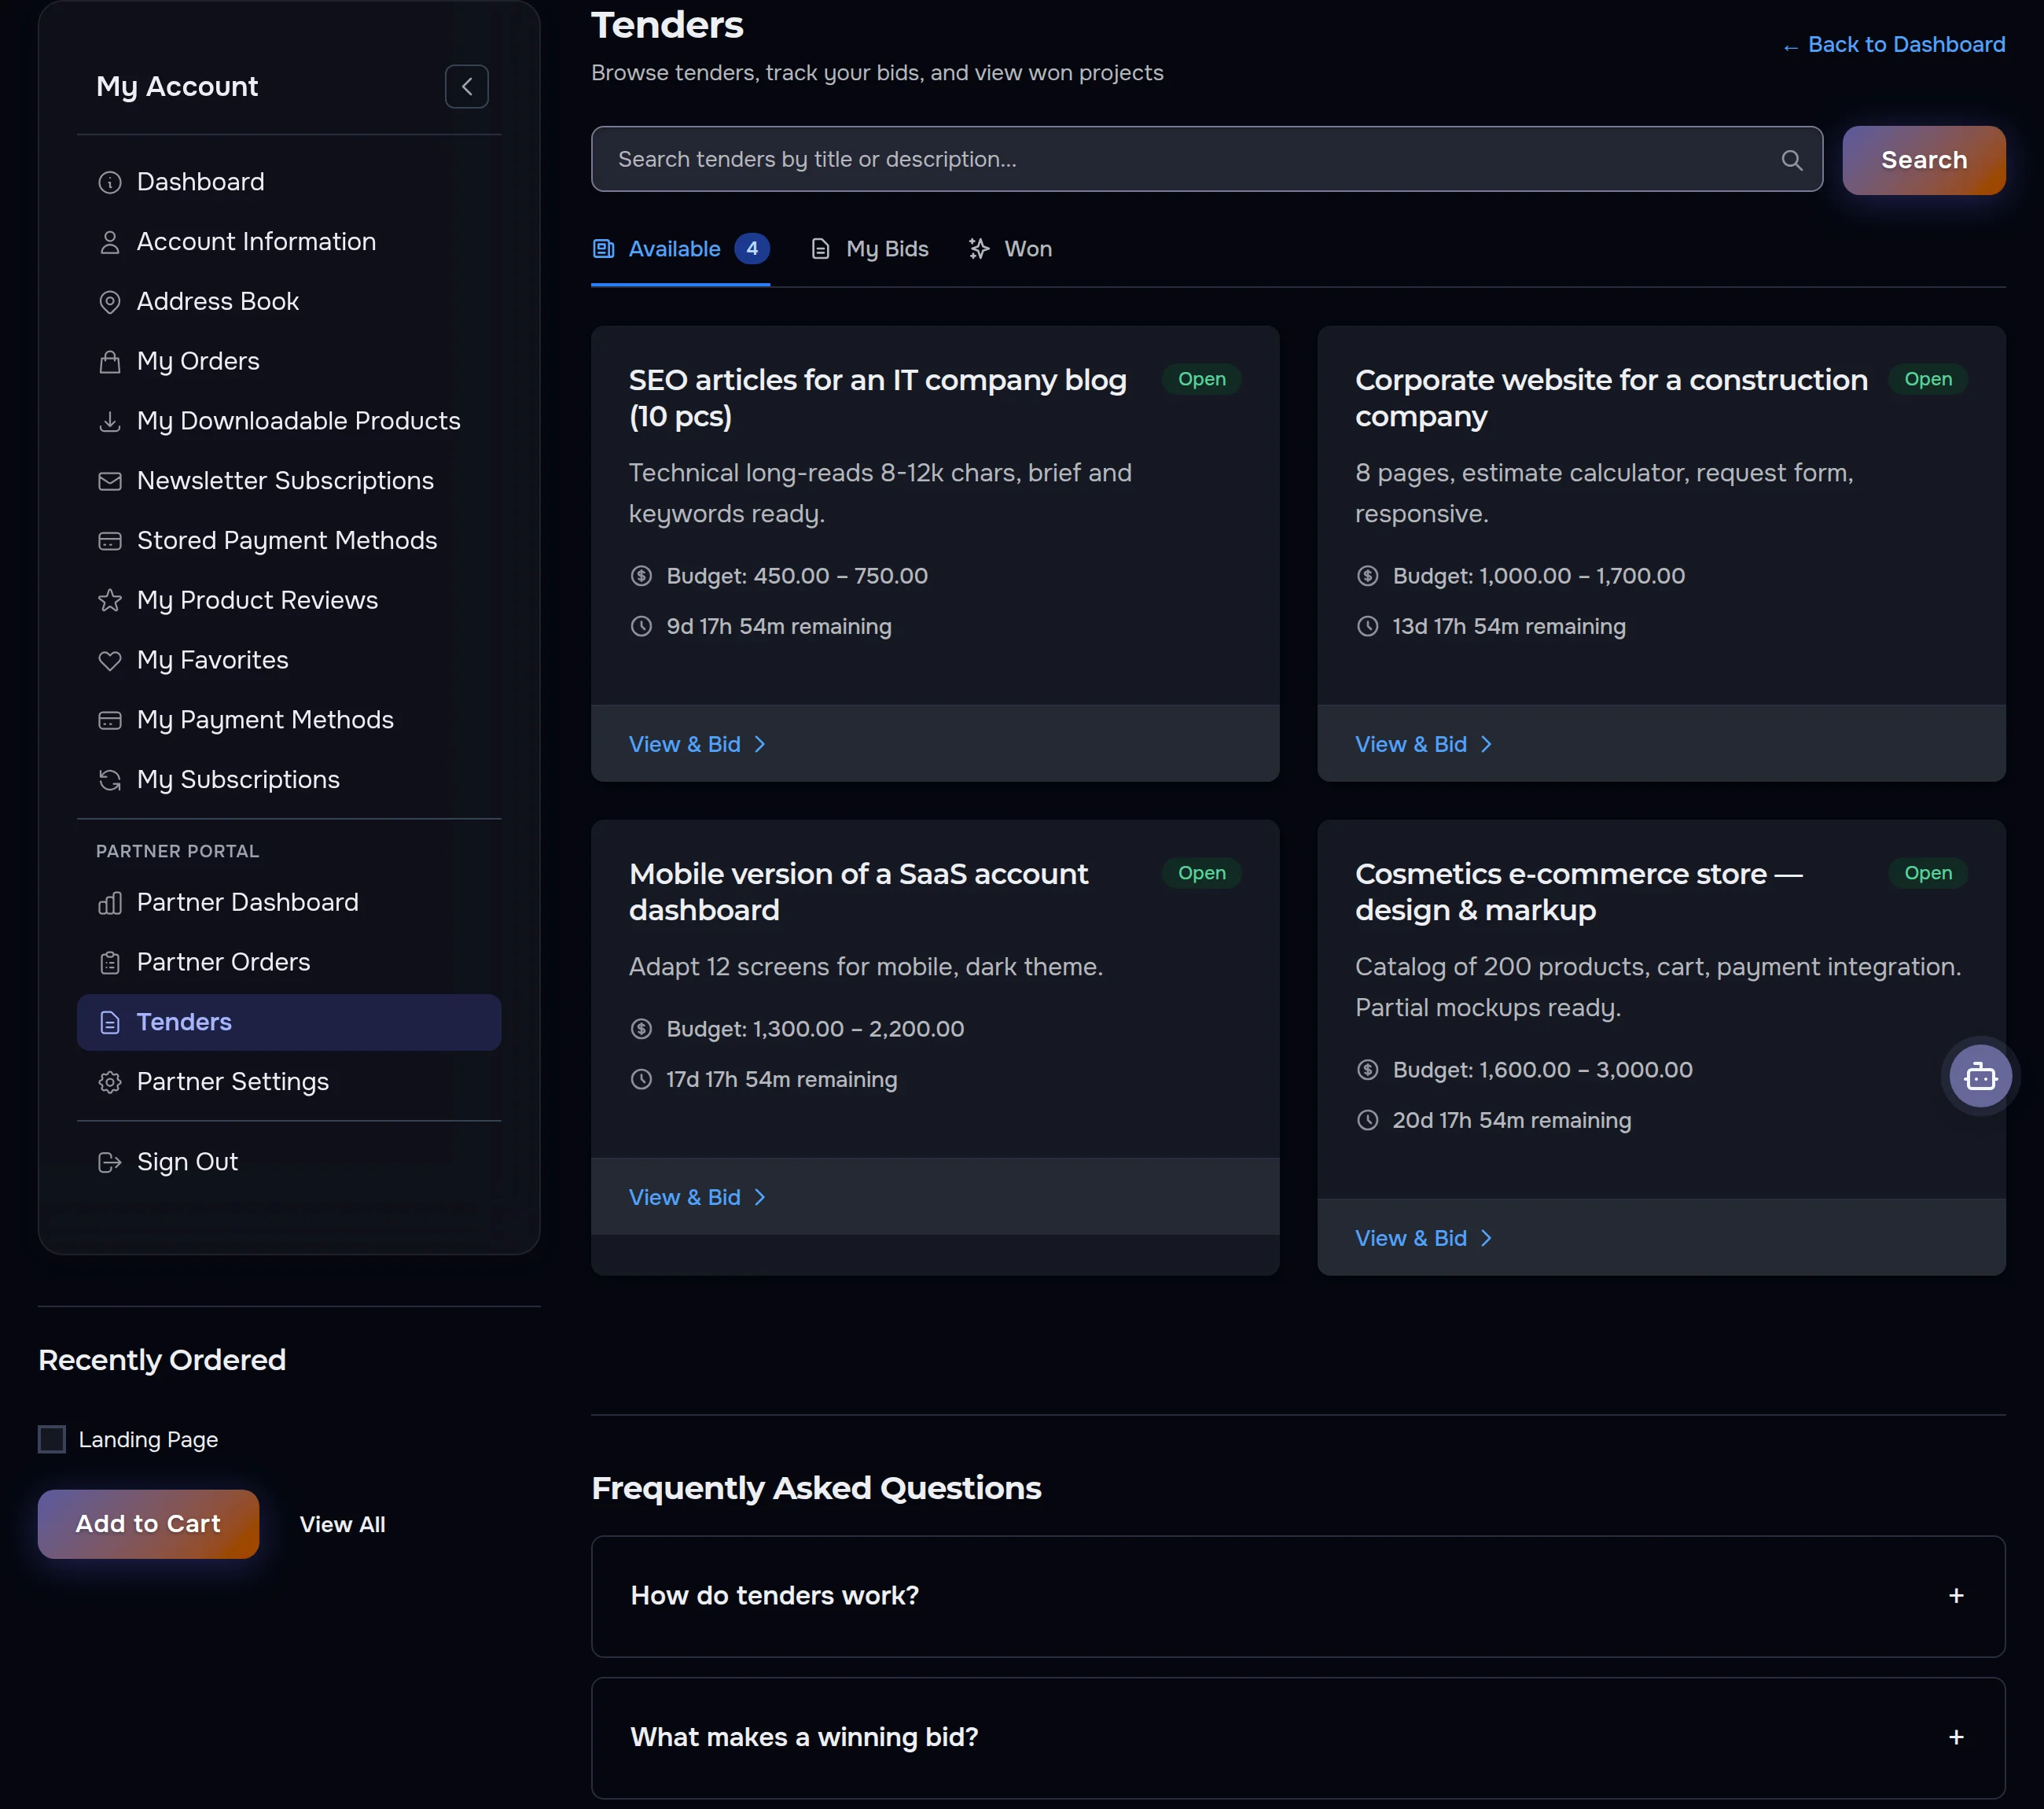The height and width of the screenshot is (1809, 2044).
Task: Select the Available tab
Action: click(680, 249)
